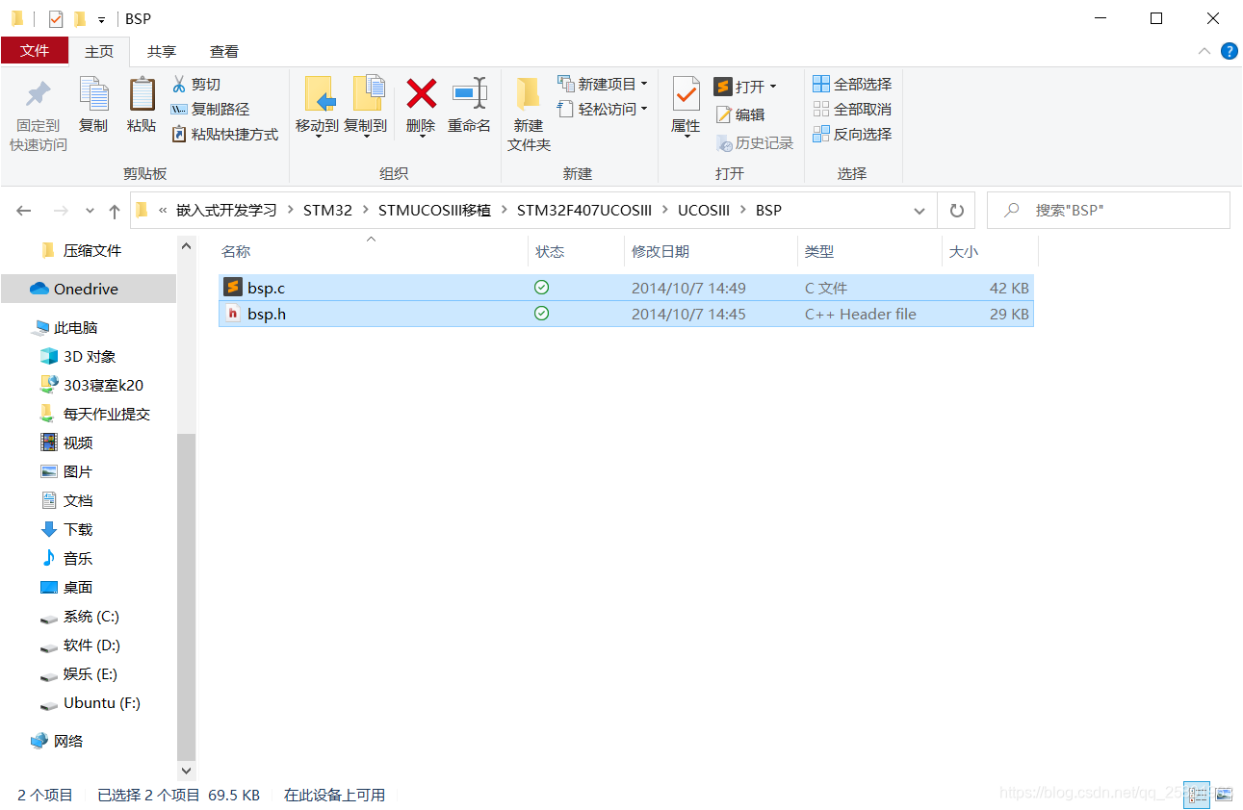Image resolution: width=1243 pixels, height=810 pixels.
Task: Select 此电脑 This PC
Action: 76,327
